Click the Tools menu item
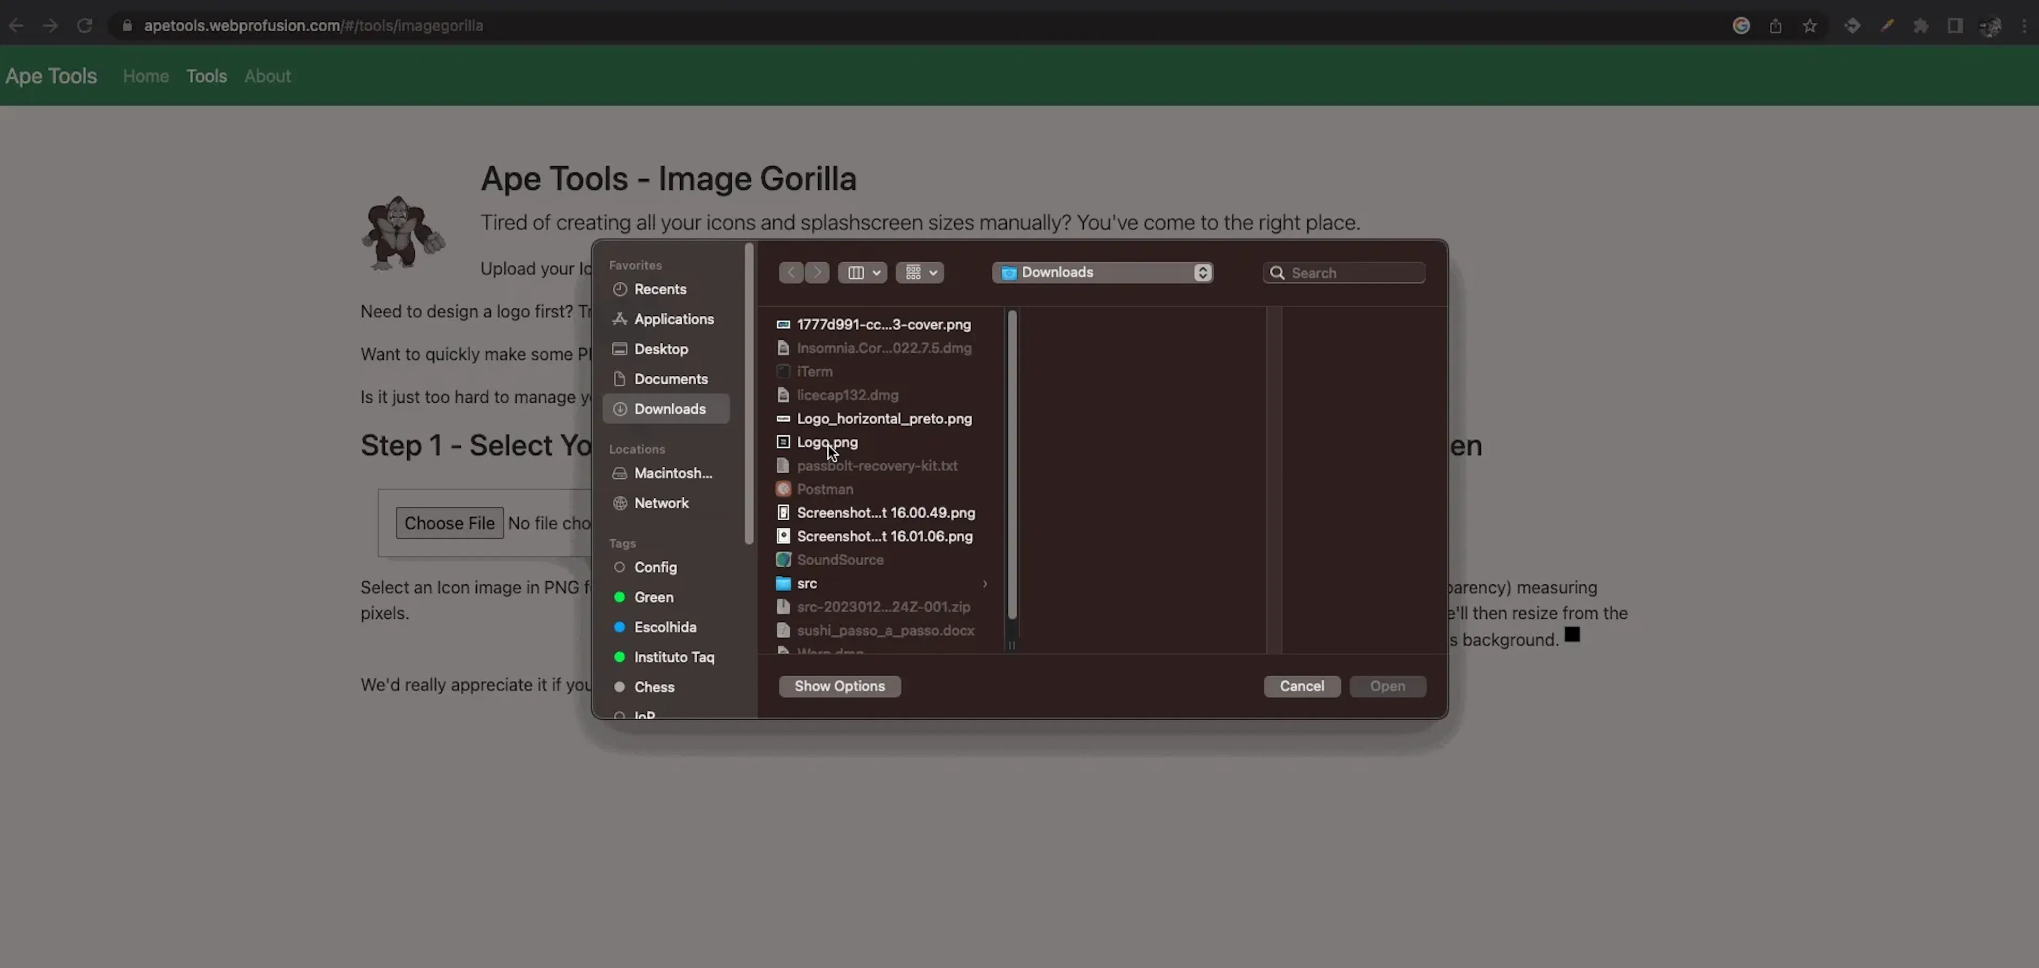The height and width of the screenshot is (968, 2039). coord(205,75)
